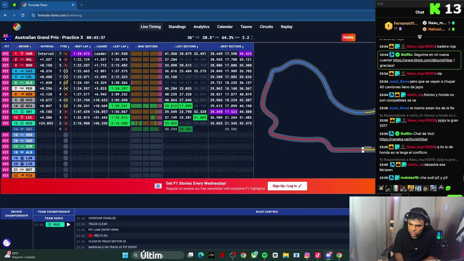Collapse the chat leaderboard chevron
Viewport: 464px width, 261px height.
419,37
